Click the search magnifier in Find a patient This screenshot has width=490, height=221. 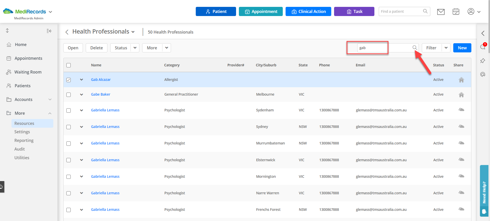(425, 11)
